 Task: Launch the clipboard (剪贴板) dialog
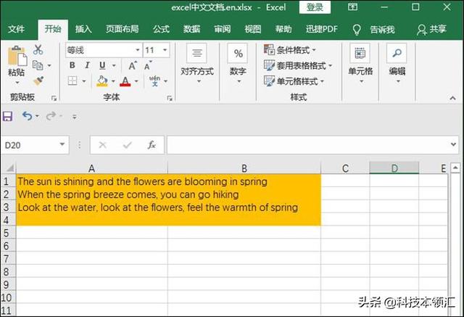coord(54,98)
